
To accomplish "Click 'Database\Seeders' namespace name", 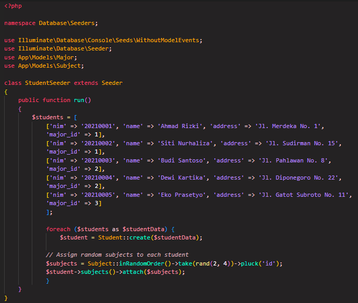I will pos(67,23).
